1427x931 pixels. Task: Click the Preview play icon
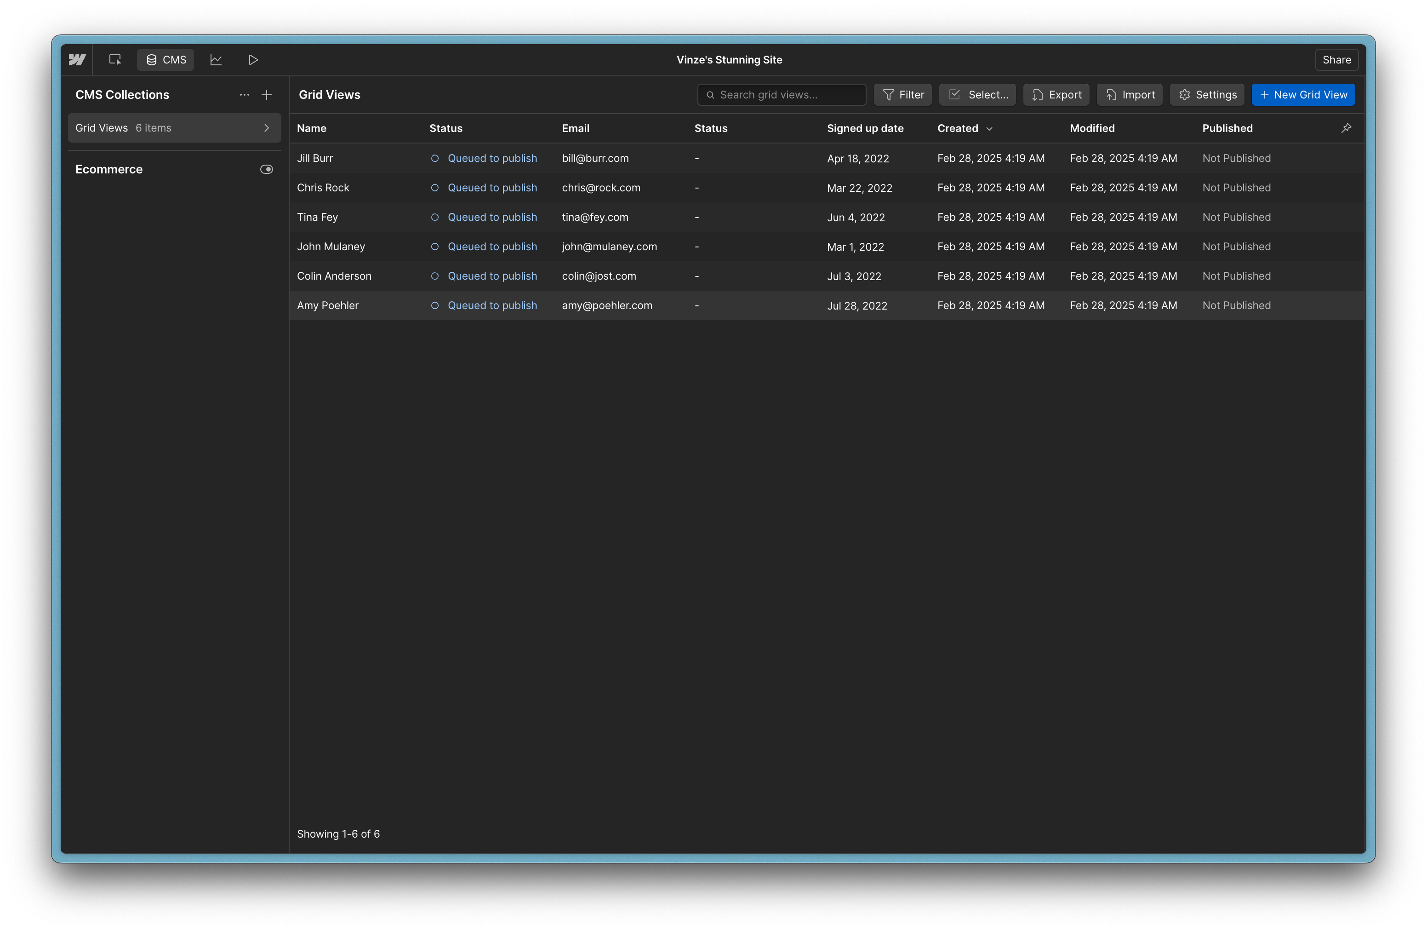coord(253,59)
